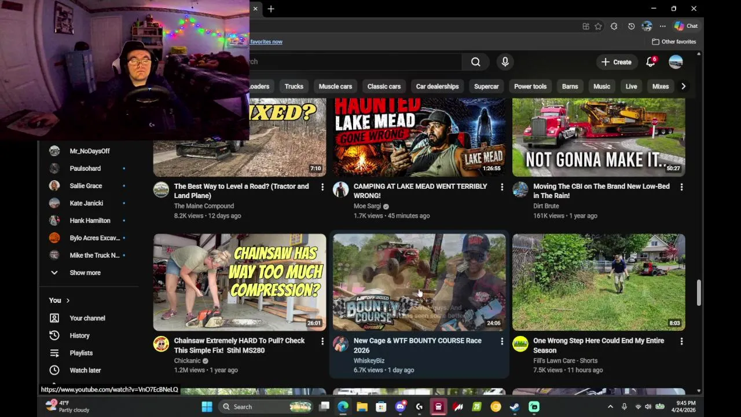Open more actions for Bounty Course video
This screenshot has width=741, height=417.
point(502,342)
